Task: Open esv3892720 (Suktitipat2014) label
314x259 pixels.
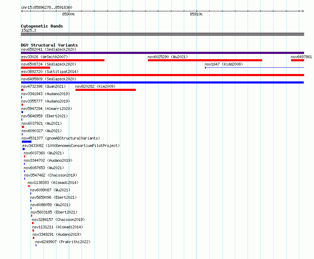Action: pos(50,72)
